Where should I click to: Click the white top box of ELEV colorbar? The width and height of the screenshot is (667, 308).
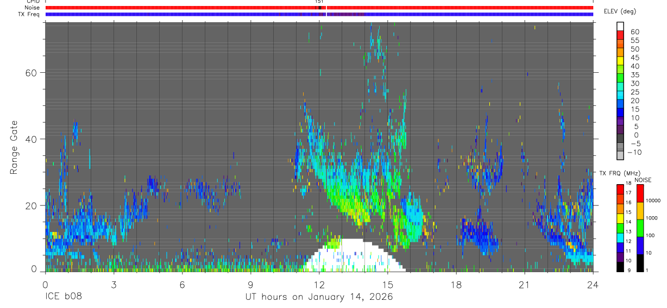(x=620, y=27)
